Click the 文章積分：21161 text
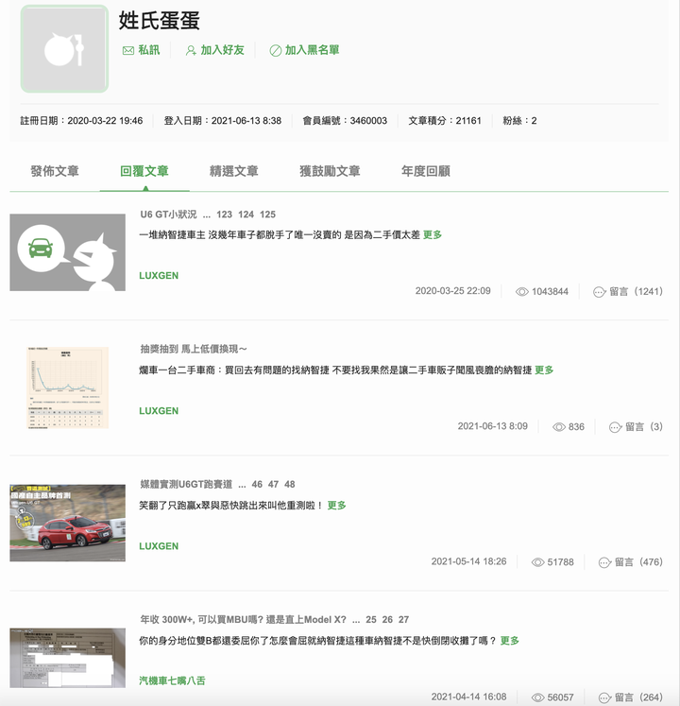This screenshot has width=680, height=706. [x=445, y=121]
